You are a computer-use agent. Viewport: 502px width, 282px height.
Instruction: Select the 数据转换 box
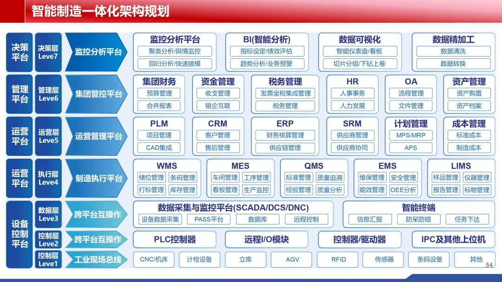point(453,64)
